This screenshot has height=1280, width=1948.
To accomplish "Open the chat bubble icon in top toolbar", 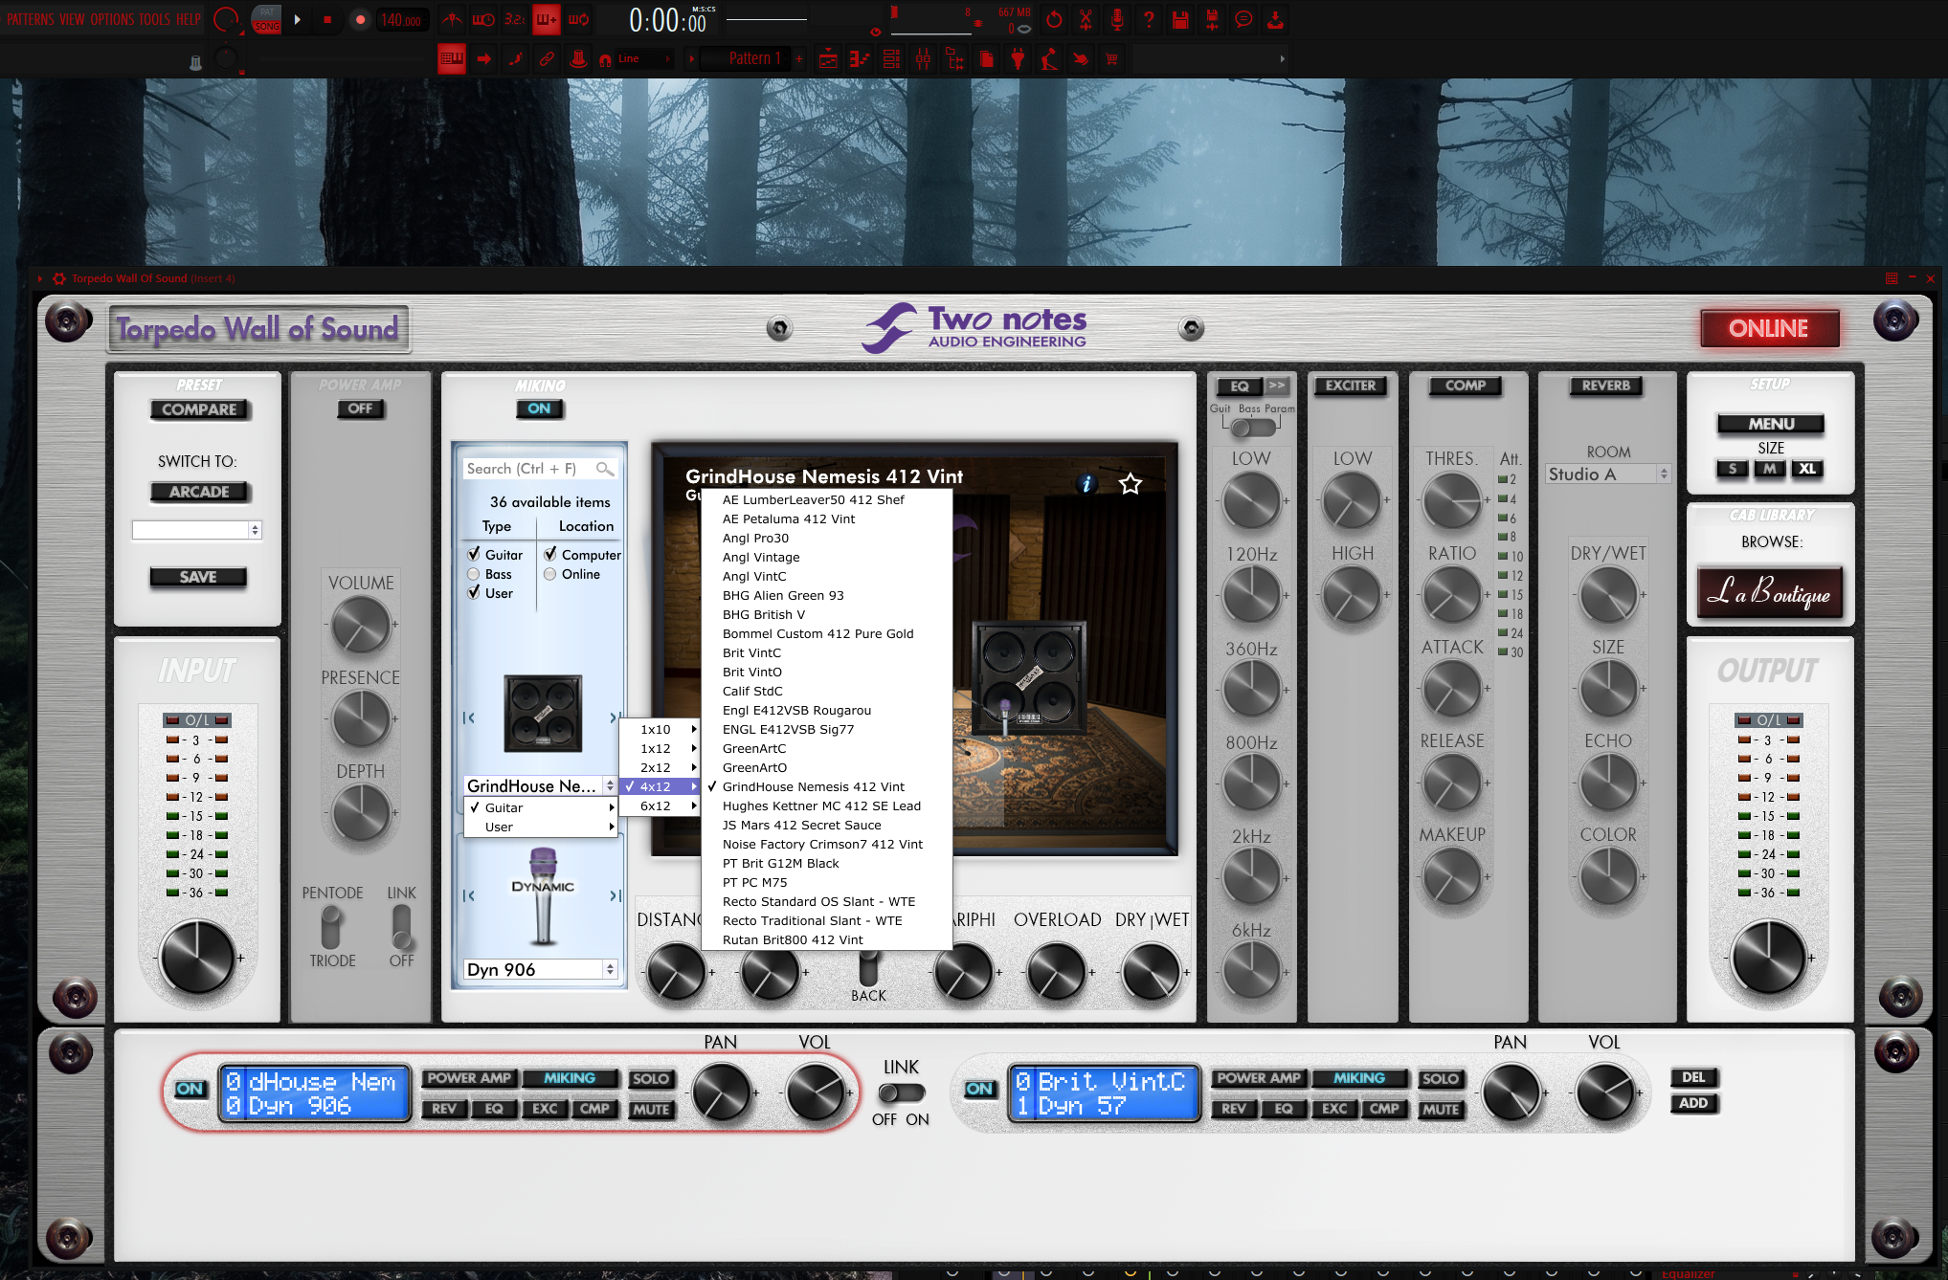I will click(1243, 19).
